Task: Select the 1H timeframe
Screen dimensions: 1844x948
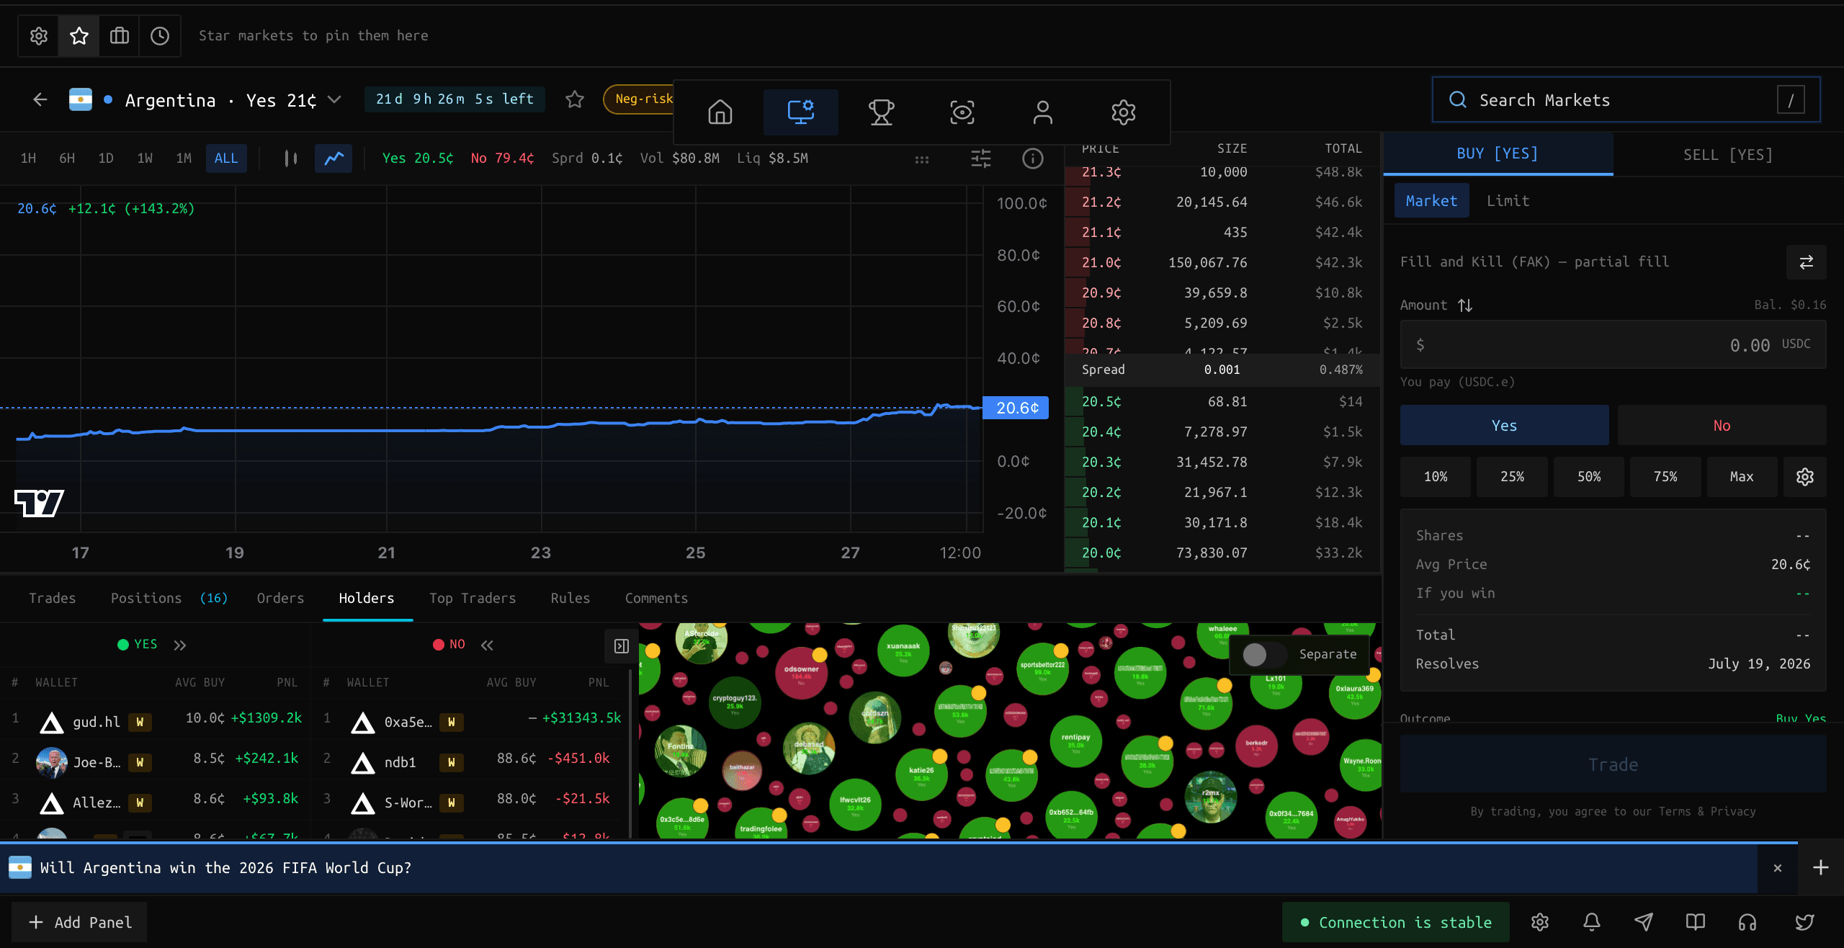Action: click(x=28, y=158)
